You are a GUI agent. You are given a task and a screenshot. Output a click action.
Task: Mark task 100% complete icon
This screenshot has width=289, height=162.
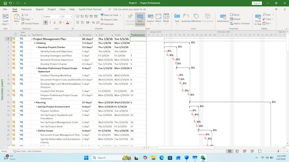pyautogui.click(x=96, y=17)
